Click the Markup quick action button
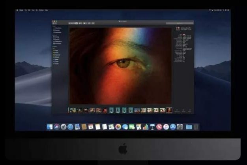 click(183, 110)
